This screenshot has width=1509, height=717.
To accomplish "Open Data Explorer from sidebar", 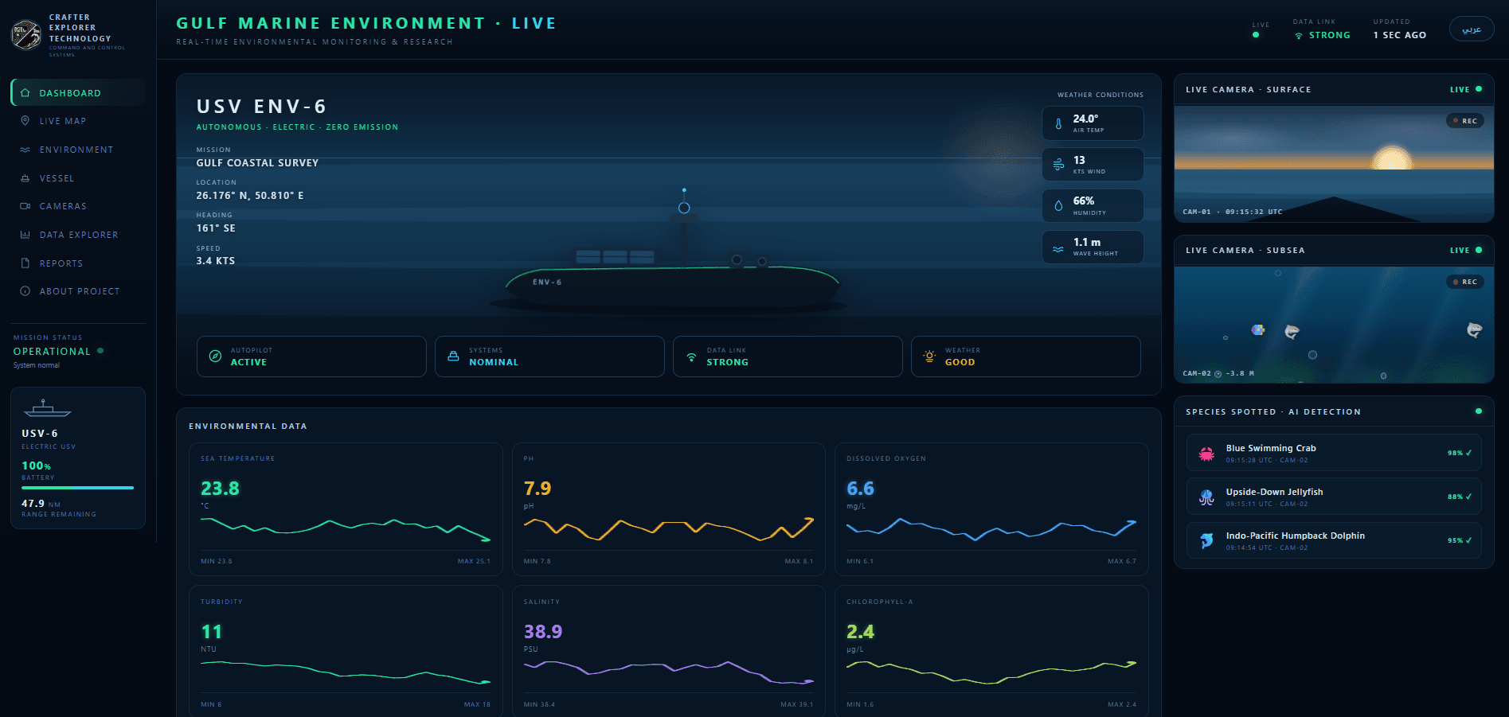I will 78,235.
